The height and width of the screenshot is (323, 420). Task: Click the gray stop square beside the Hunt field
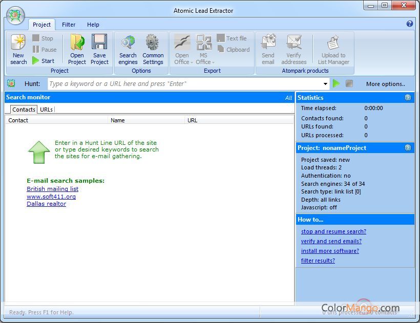pos(349,83)
